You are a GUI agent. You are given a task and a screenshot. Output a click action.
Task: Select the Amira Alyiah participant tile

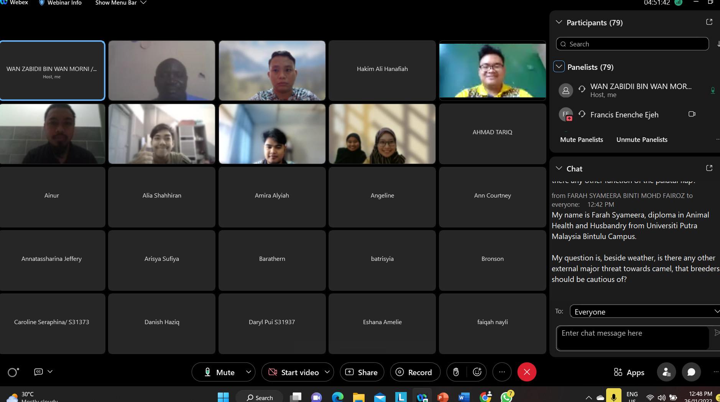272,197
